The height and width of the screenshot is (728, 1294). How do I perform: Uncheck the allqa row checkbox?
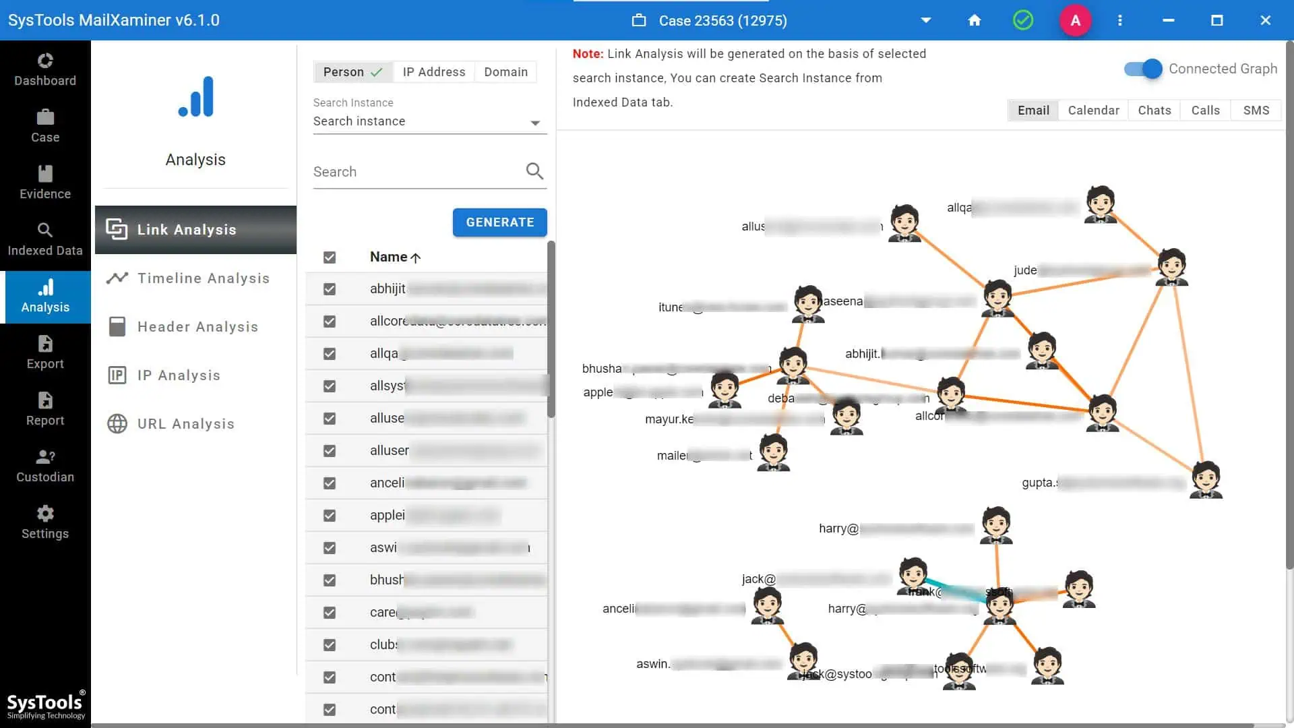(x=330, y=354)
